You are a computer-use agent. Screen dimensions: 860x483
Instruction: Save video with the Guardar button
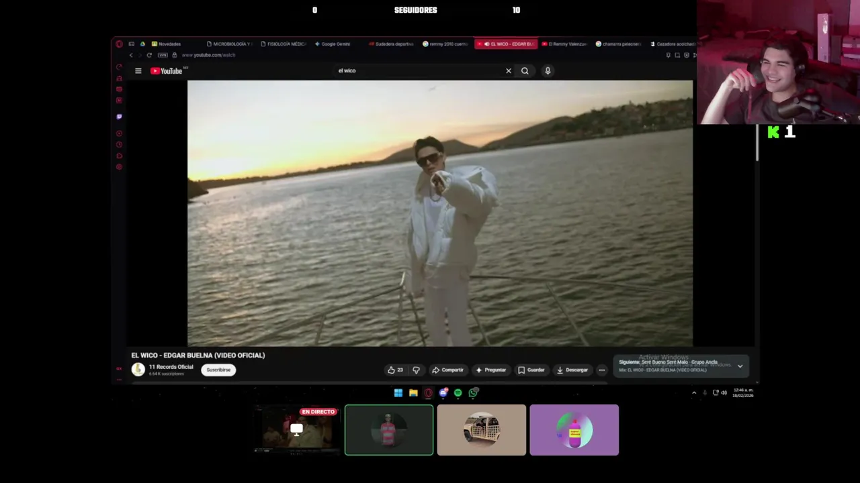(531, 370)
